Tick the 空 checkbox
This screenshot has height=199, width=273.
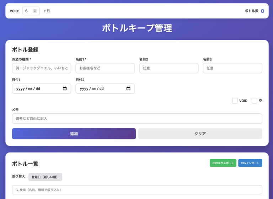(254, 101)
